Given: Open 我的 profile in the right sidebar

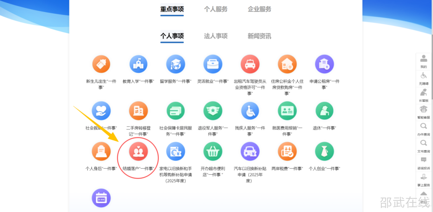Looking at the screenshot, I should (423, 60).
